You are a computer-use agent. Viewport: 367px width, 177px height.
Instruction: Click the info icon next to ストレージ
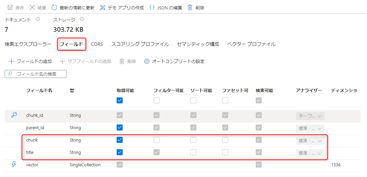tap(82, 19)
